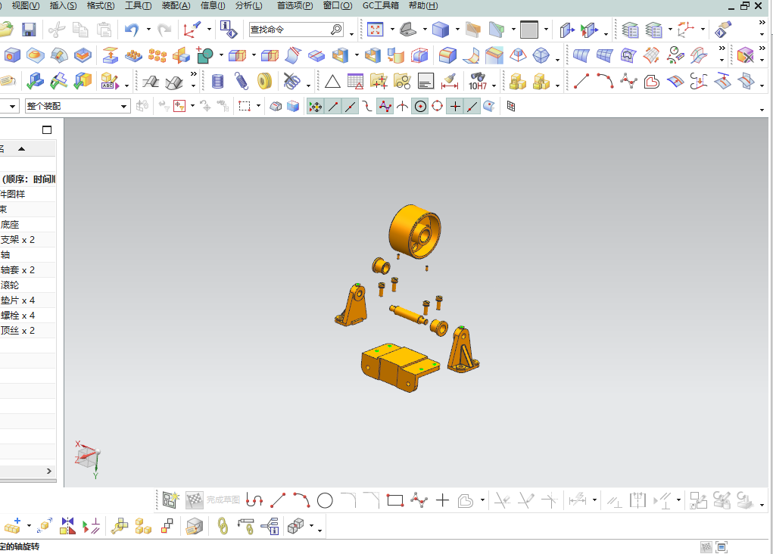Click the Line curve tool in top toolbar
Viewport: 773px width, 554px height.
pyautogui.click(x=581, y=81)
